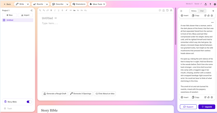Select the Untitled document in sidebar
Screen dimensions: 217x113
click(18, 20)
